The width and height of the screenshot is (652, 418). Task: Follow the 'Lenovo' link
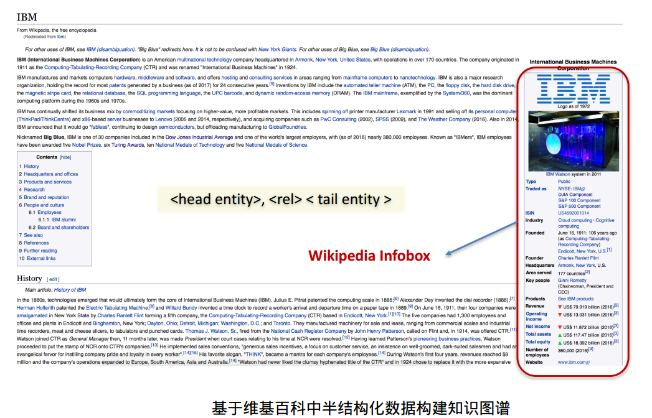pos(163,119)
